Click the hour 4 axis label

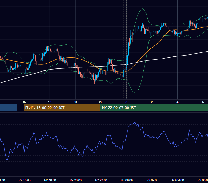pos(177,102)
